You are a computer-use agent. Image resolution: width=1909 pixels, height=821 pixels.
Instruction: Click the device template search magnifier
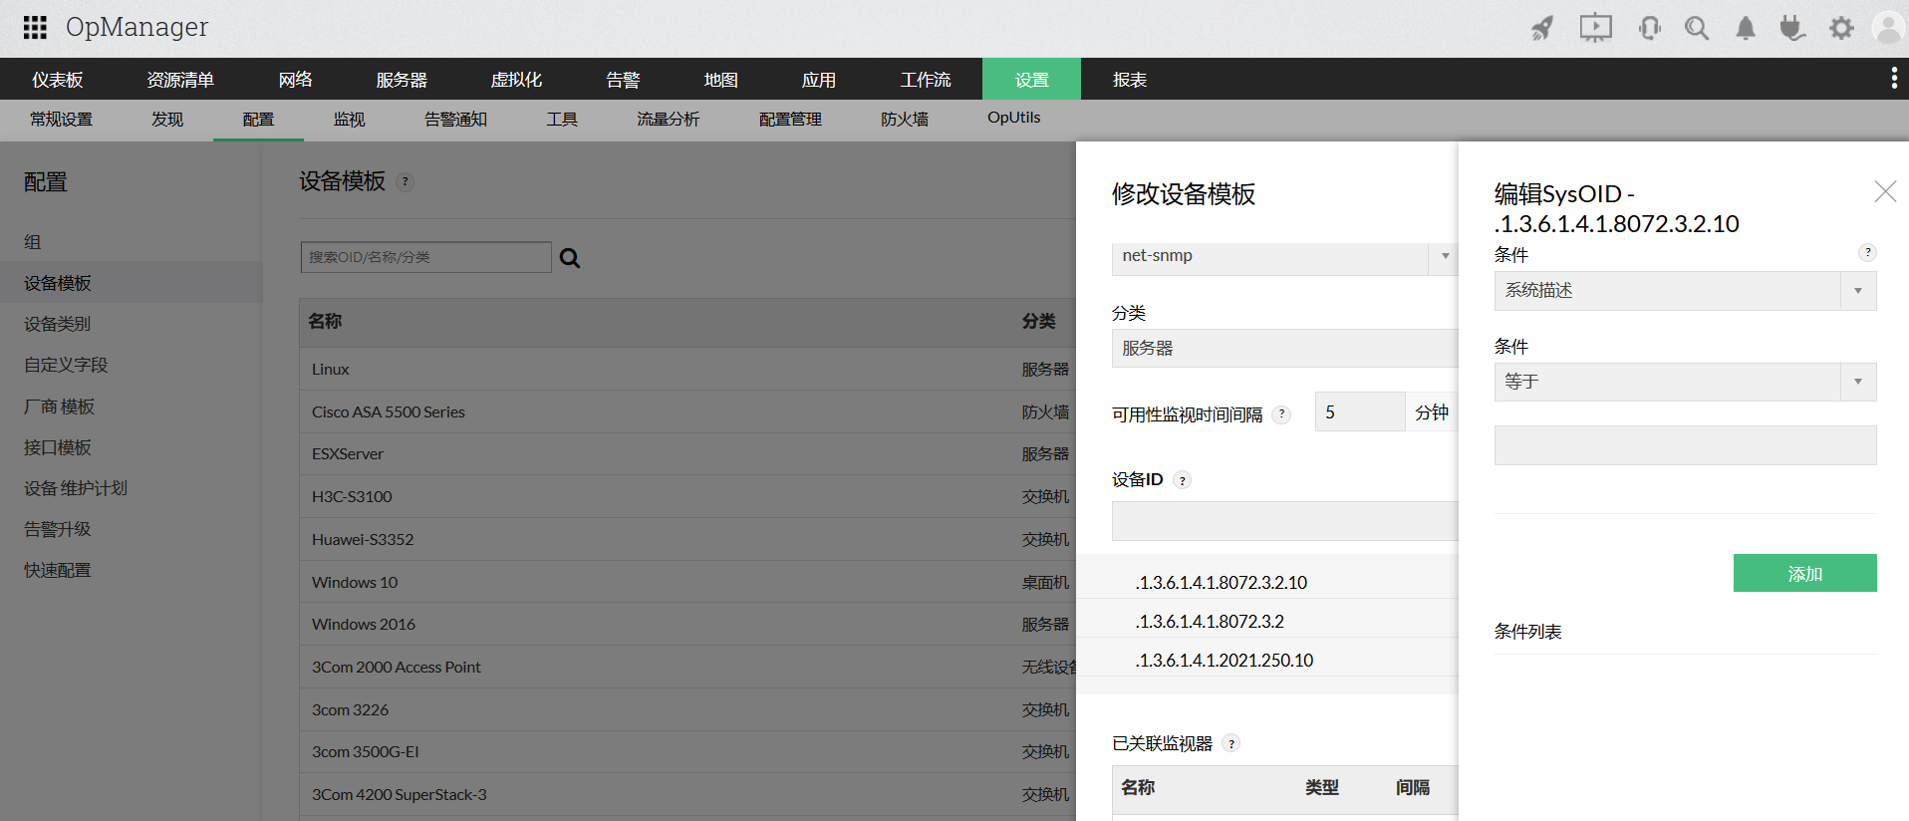[570, 258]
